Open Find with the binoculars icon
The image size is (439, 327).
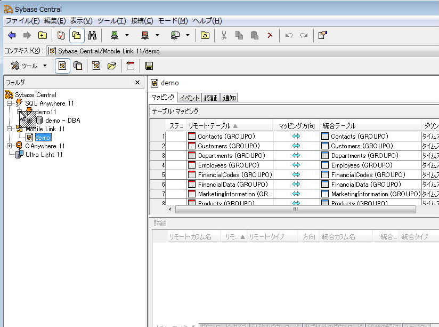pos(92,35)
